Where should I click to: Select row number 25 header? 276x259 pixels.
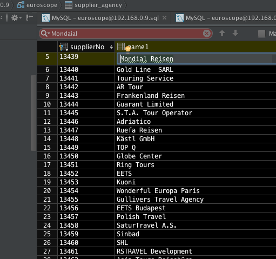click(x=47, y=234)
